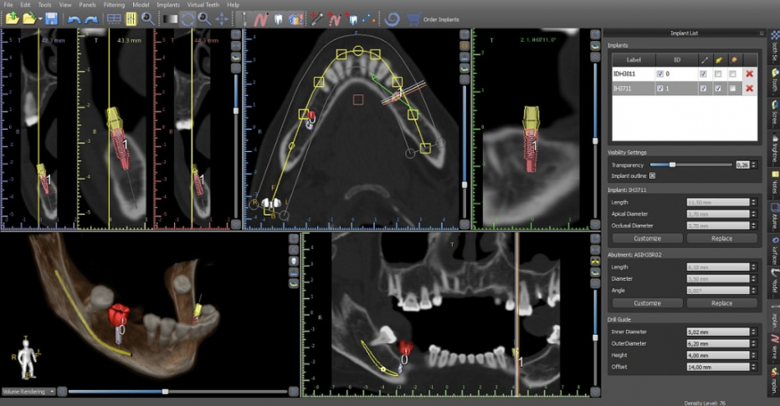Open the Implants menu
The image size is (780, 406).
click(x=168, y=5)
